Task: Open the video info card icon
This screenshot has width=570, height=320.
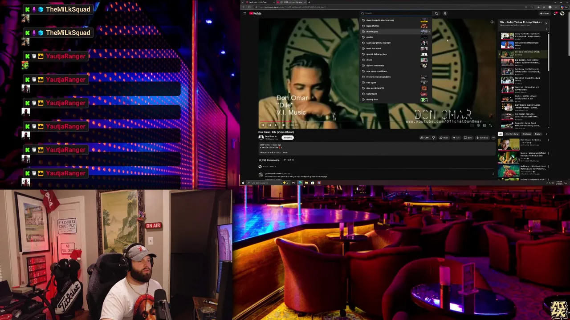Action: point(492,22)
